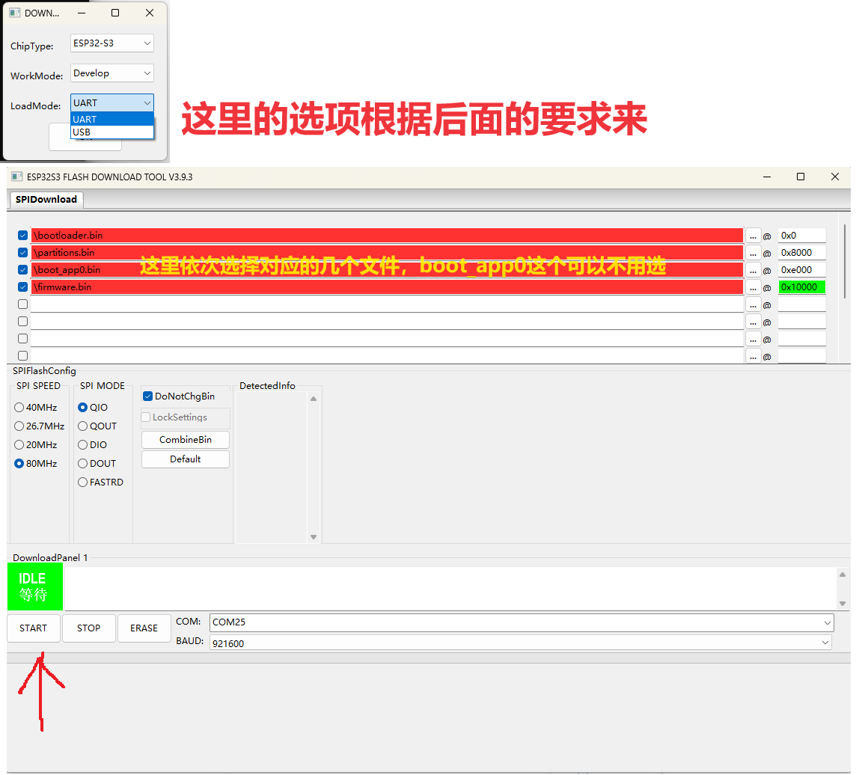856x775 pixels.
Task: Click browse button for partitions.bin row
Action: click(753, 253)
